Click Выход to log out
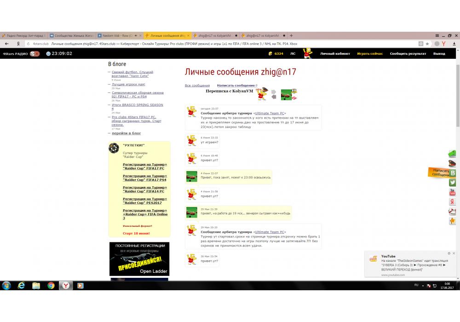 click(x=439, y=54)
